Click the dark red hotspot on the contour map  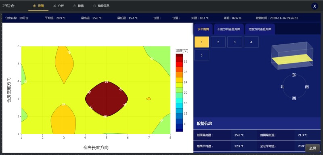click(x=107, y=99)
